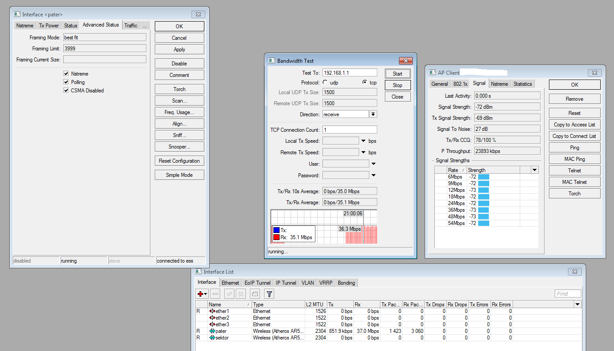Click the Stop button in Bandwidth Test

[x=397, y=85]
